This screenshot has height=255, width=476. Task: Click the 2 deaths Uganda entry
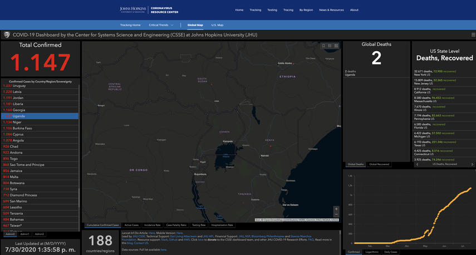point(376,73)
